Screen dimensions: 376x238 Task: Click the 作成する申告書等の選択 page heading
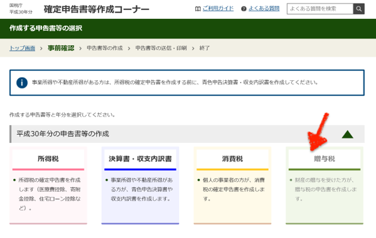point(46,28)
